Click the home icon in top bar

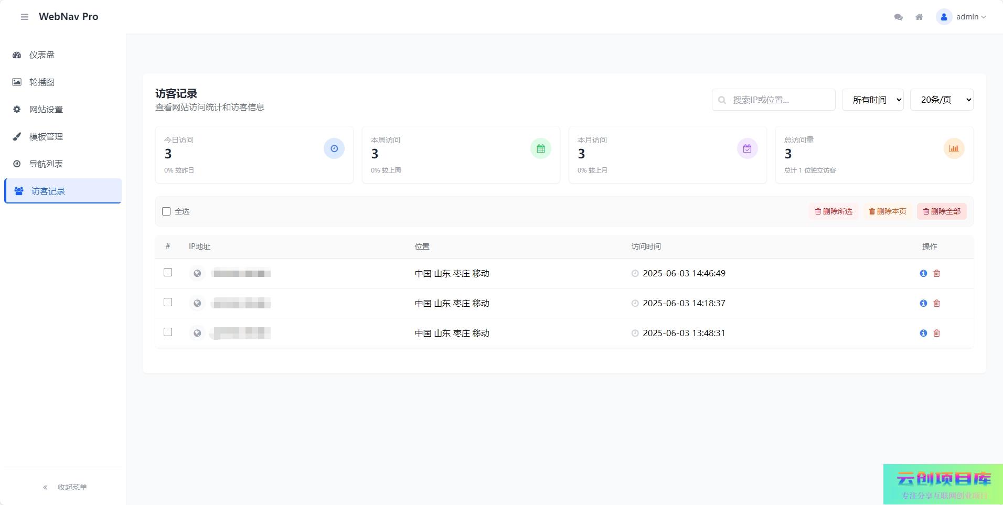(x=919, y=17)
